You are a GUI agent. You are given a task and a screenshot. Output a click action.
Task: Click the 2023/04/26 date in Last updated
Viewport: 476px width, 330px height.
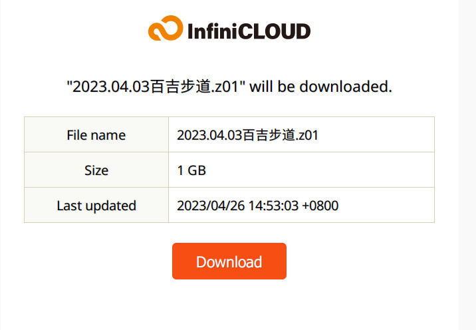(211, 206)
